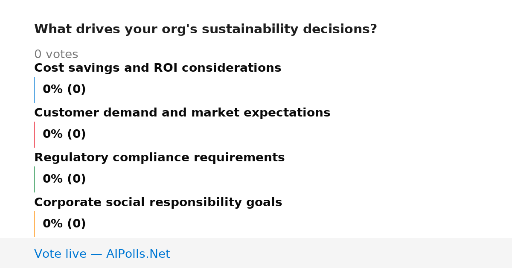
Task: Choose 'Customer demand and market expectations' option
Action: click(182, 113)
